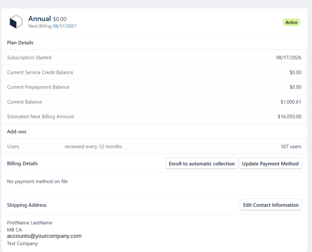Select the Annual plan title

[40, 19]
